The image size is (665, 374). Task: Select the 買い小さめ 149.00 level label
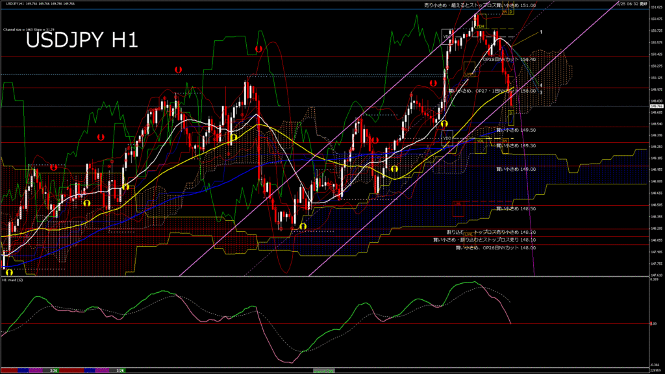[x=516, y=169]
